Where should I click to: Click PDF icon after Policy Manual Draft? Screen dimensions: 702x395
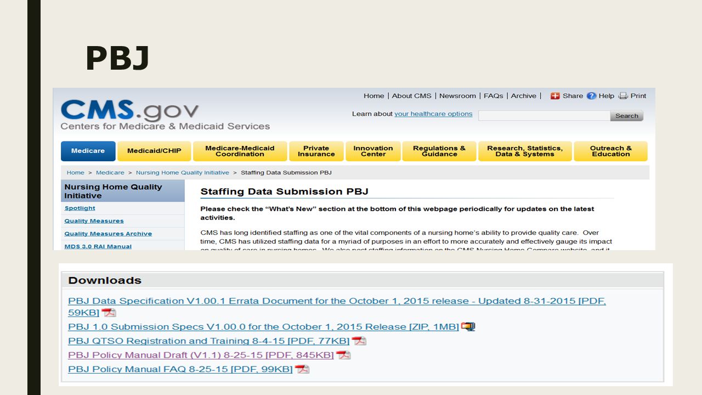click(343, 355)
